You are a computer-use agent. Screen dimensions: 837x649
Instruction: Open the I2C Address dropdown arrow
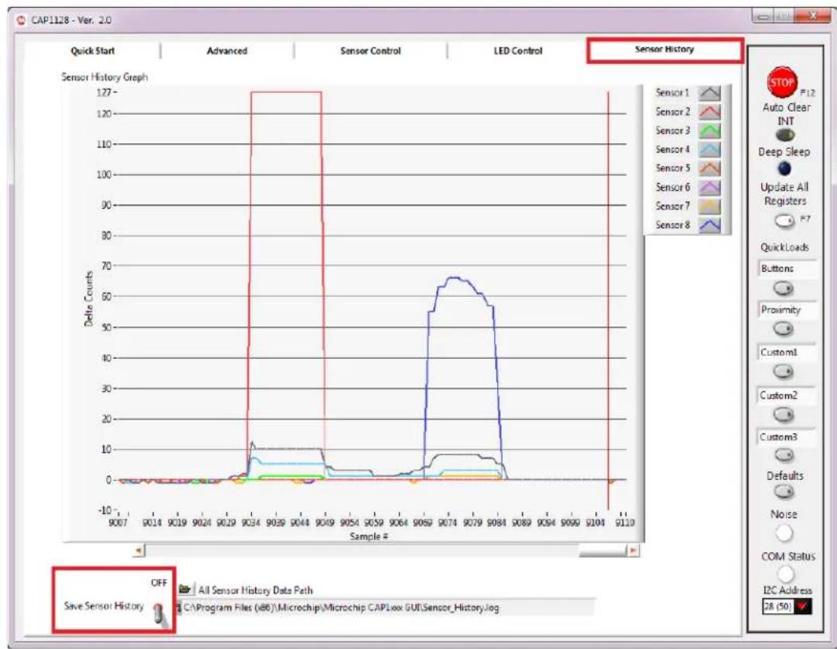tap(803, 606)
